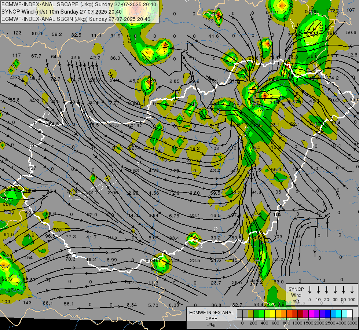
Task: Click the m/s unit in wind legend
Action: tap(296, 301)
